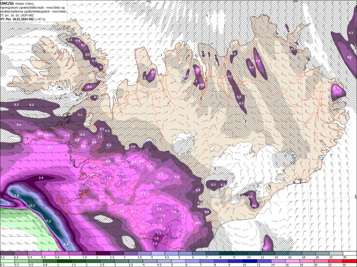
Task: Select the dark mauve 0.2 snow legend swatch
Action: [7, 253]
